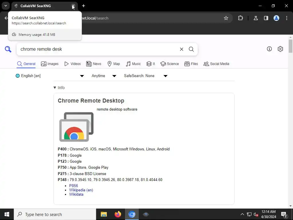This screenshot has width=293, height=220.
Task: Click the App Store, Google Play text
Action: point(89,167)
